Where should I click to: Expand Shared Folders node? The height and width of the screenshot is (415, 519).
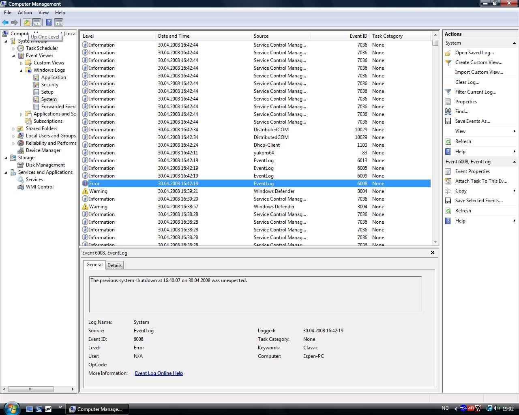14,129
